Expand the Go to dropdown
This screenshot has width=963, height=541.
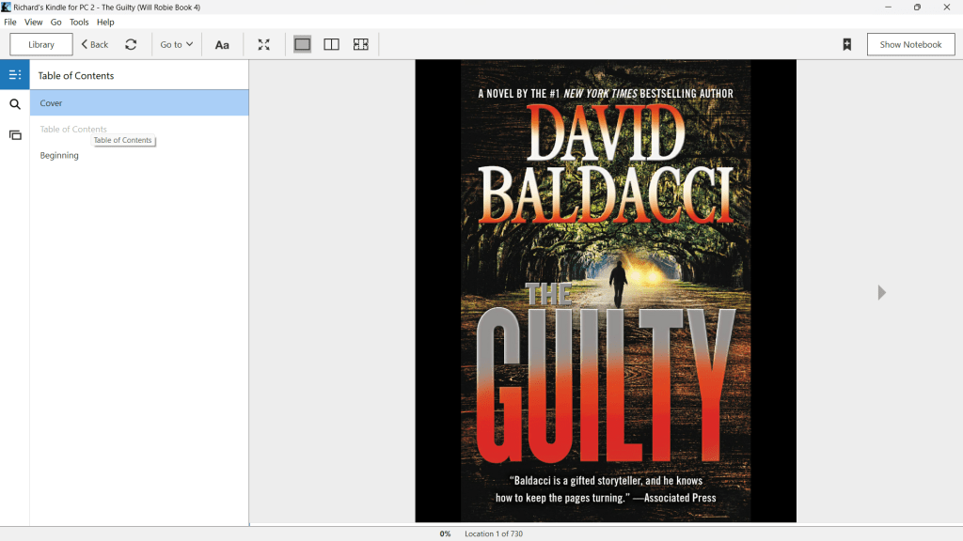176,44
